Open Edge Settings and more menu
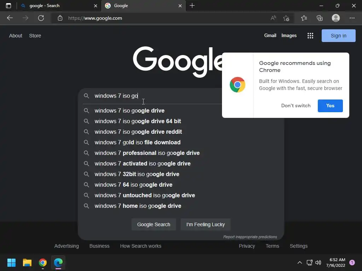This screenshot has width=362, height=271. point(352,18)
